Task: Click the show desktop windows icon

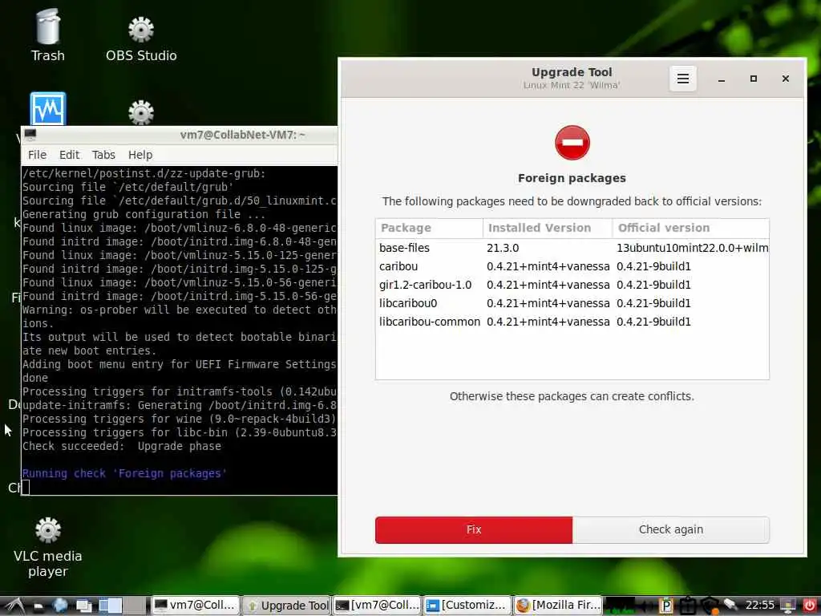Action: pyautogui.click(x=83, y=606)
